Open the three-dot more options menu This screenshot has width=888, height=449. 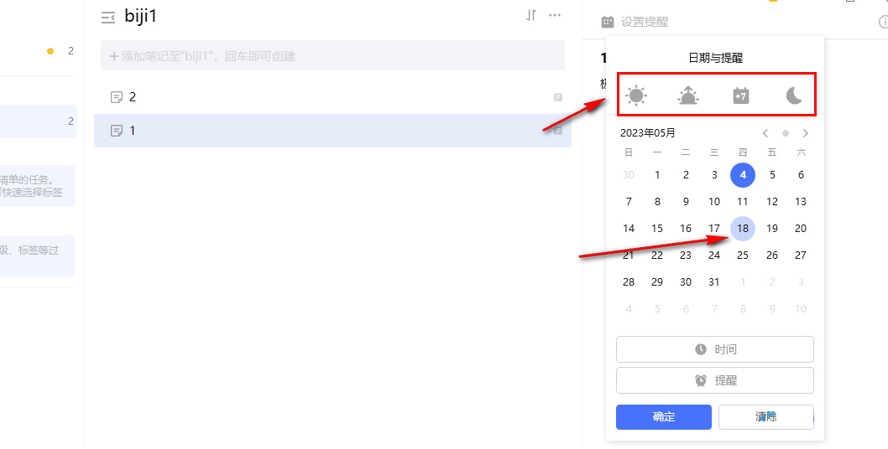555,16
